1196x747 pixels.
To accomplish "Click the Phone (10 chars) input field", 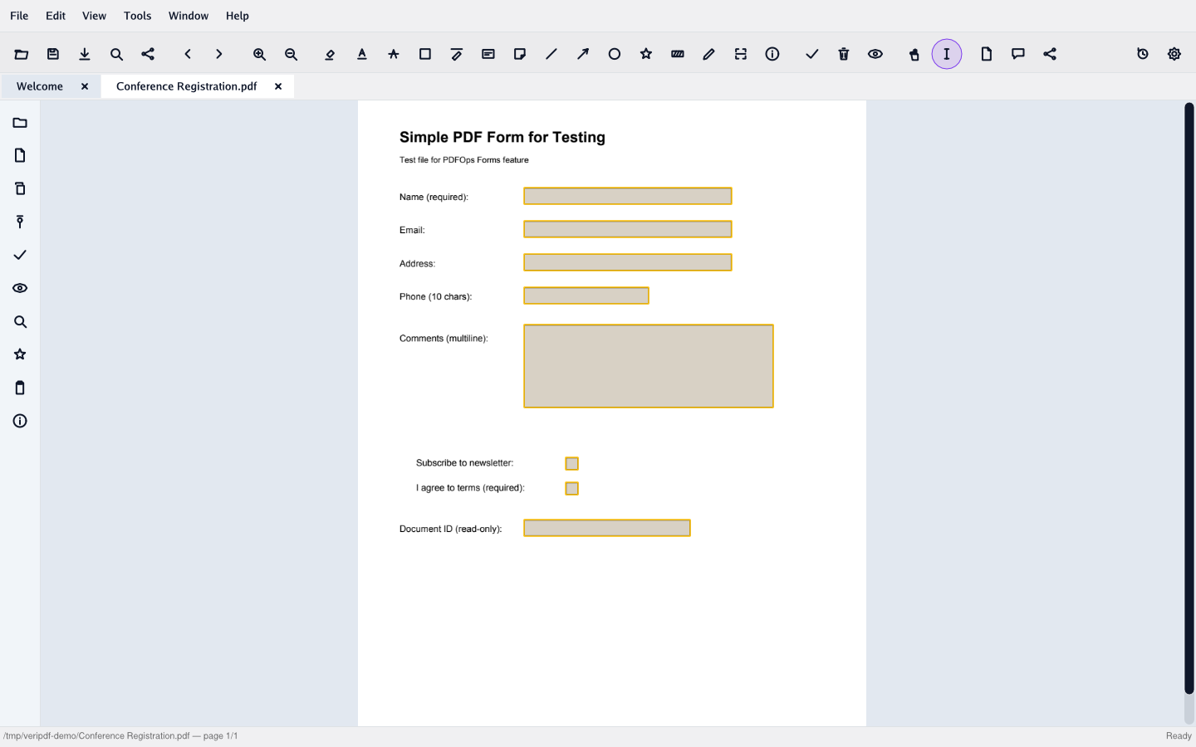I will click(x=586, y=295).
